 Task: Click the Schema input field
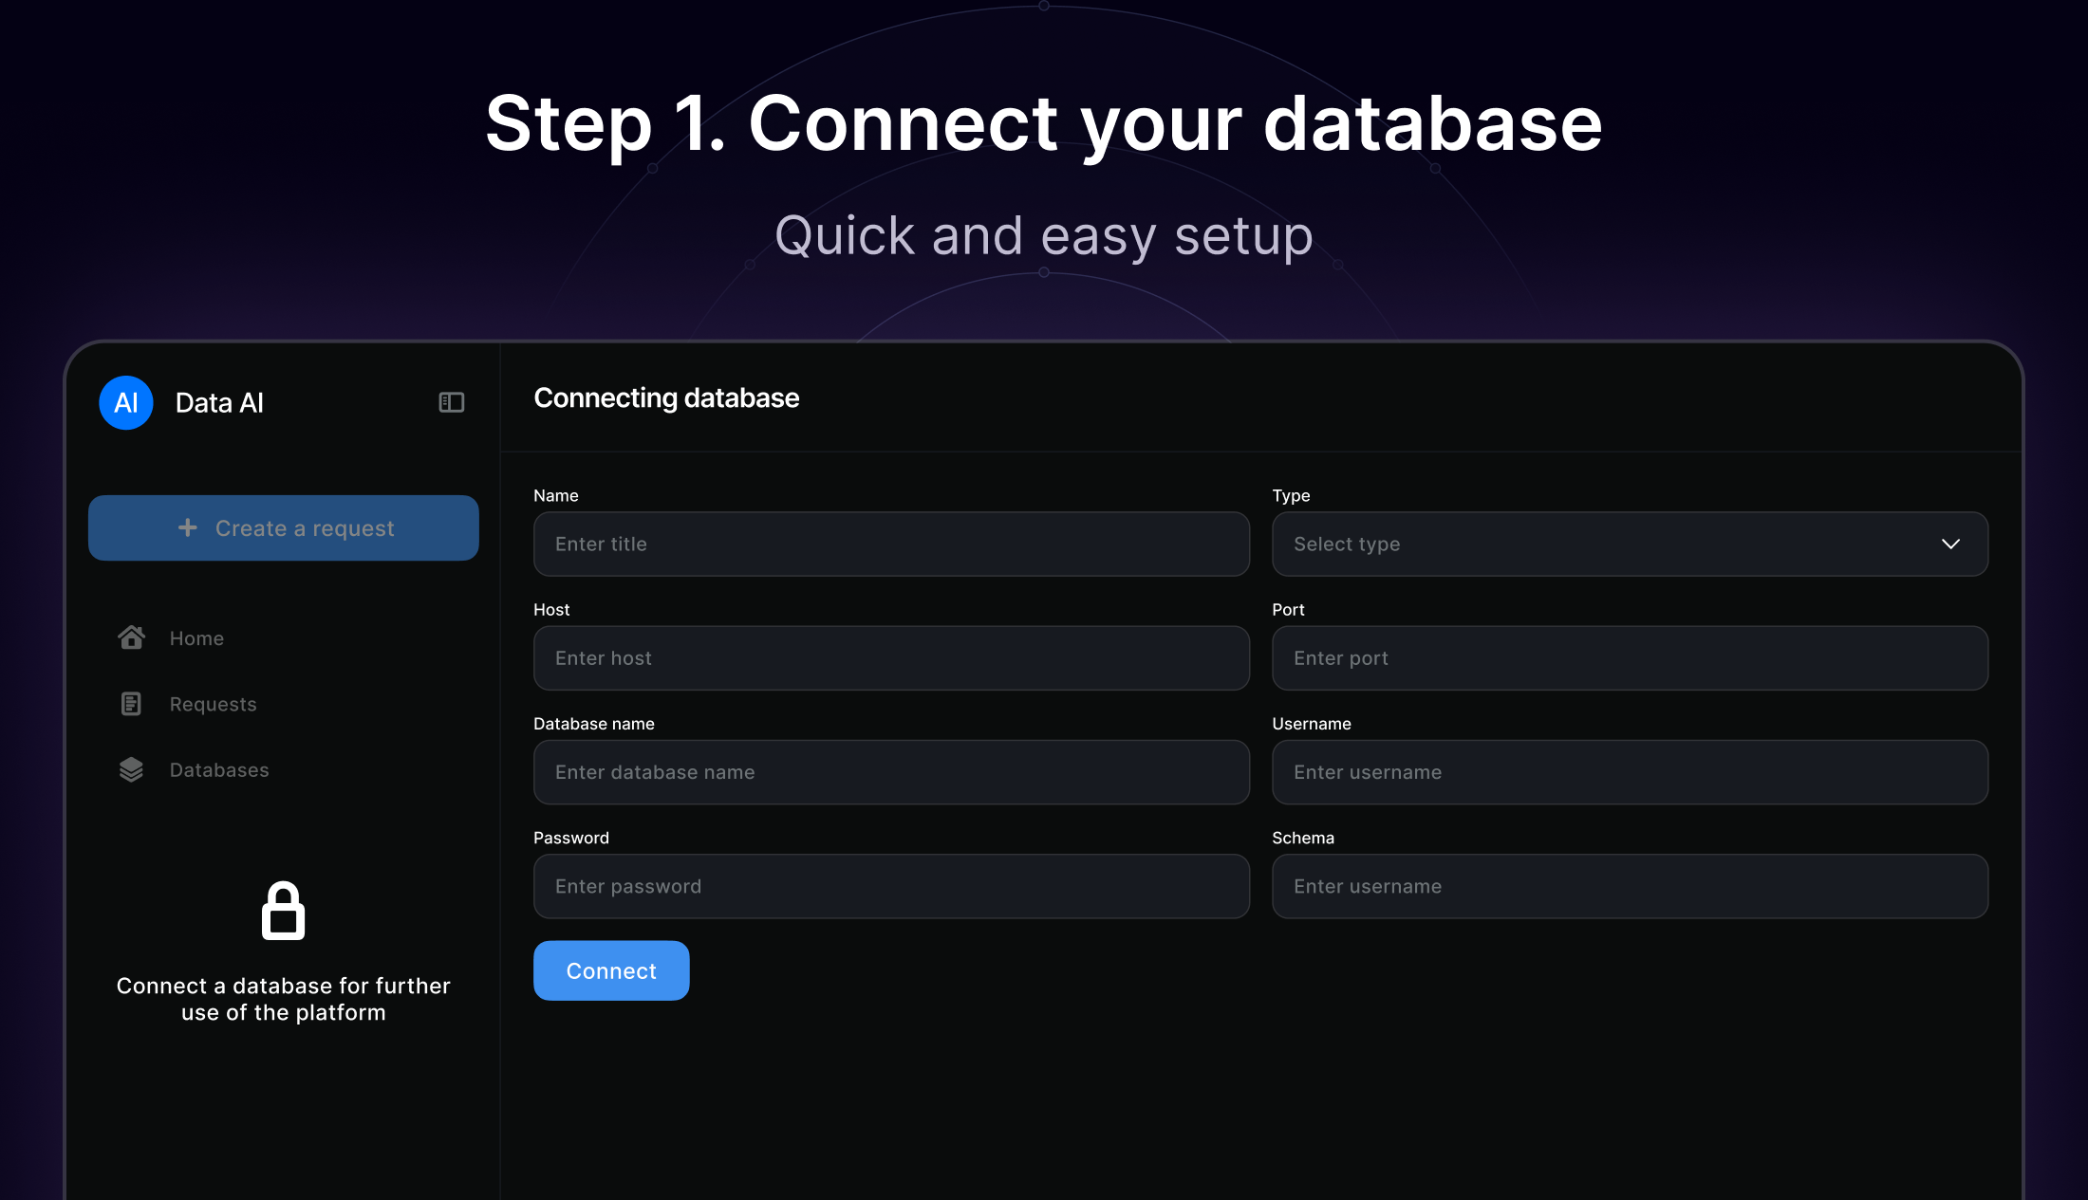coord(1630,886)
